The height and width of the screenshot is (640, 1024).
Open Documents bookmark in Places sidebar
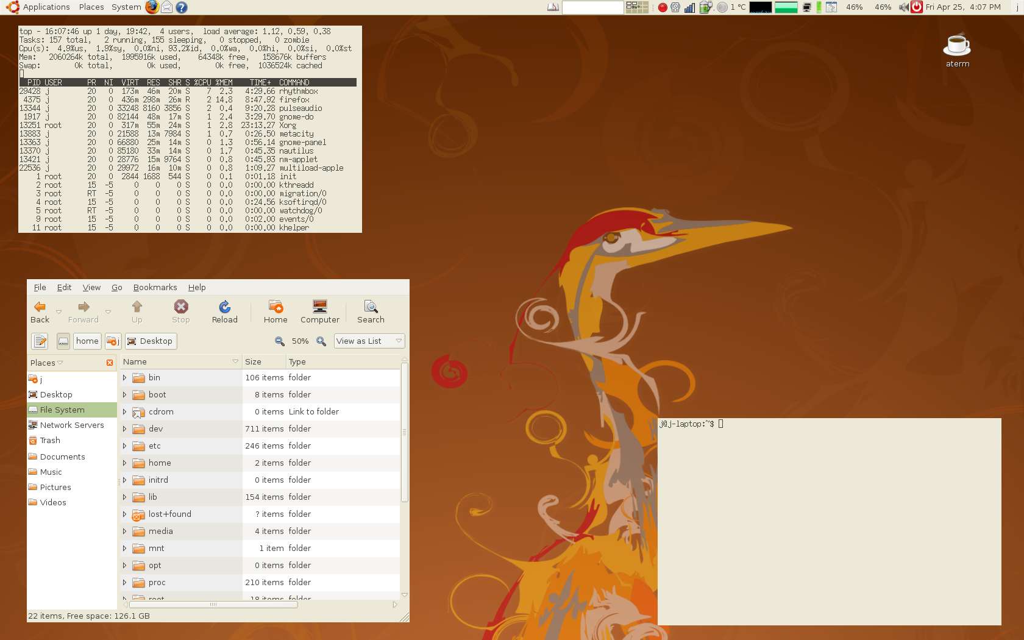72,457
